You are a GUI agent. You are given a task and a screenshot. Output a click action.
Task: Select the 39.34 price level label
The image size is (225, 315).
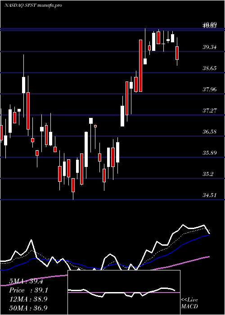pos(210,47)
